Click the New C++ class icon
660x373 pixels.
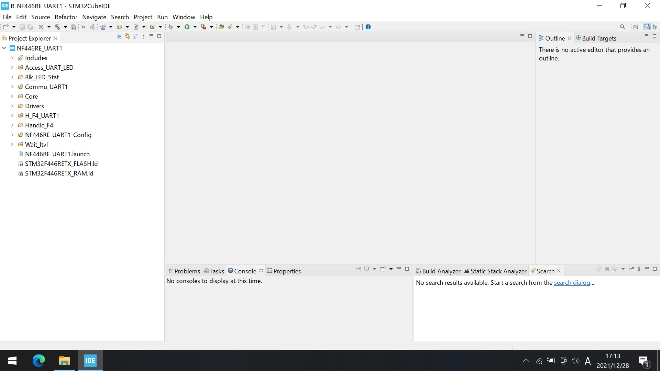pos(152,27)
